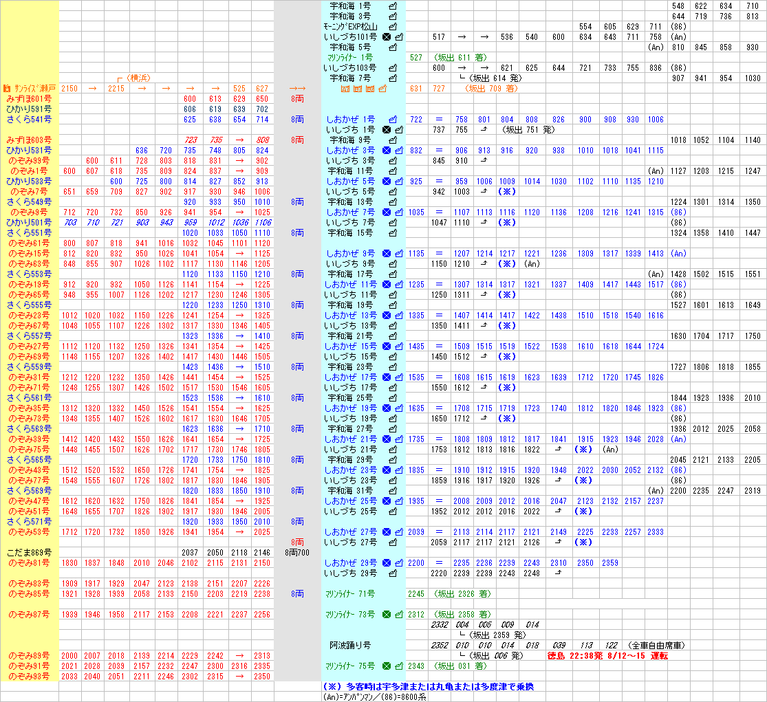Click the blue crossed-box icon beside しおかぜ 15号
Viewport: 767px width, 702px height.
tap(387, 347)
